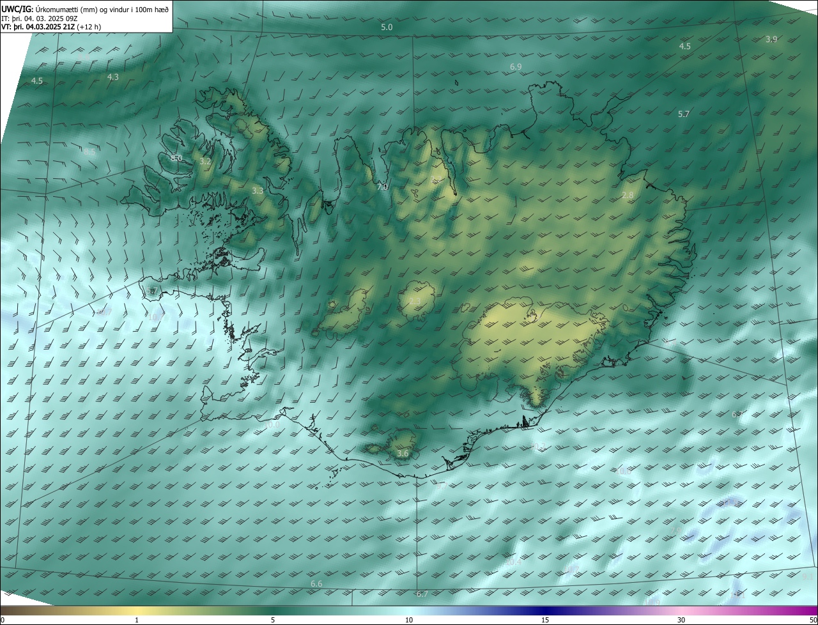
Task: Click the '5.7' value label
Action: tap(684, 114)
